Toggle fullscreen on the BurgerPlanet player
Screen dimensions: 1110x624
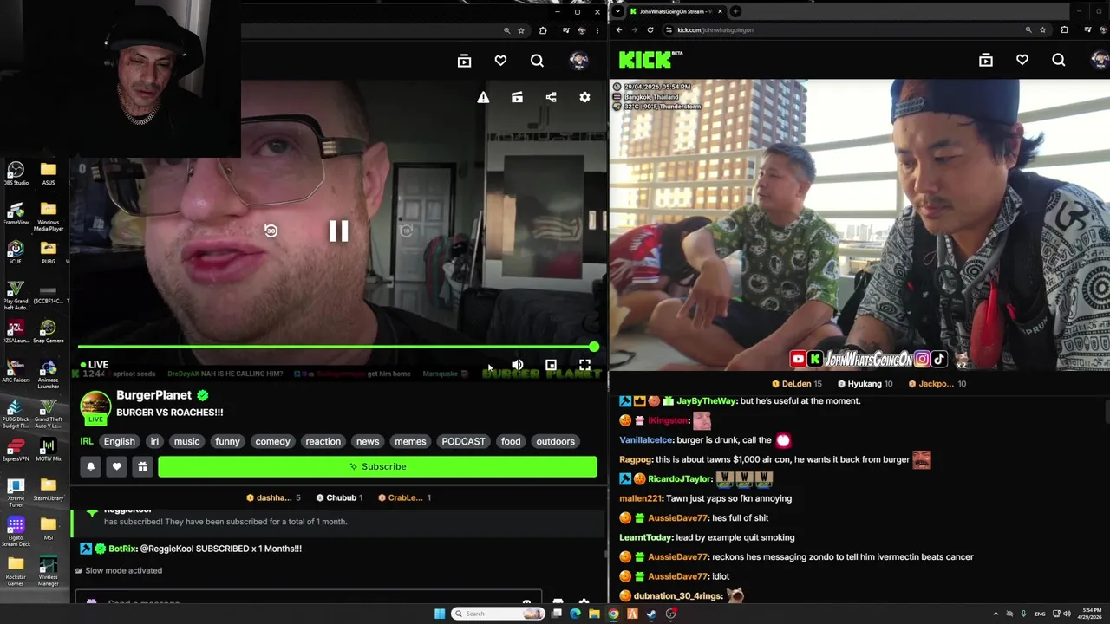click(x=584, y=365)
